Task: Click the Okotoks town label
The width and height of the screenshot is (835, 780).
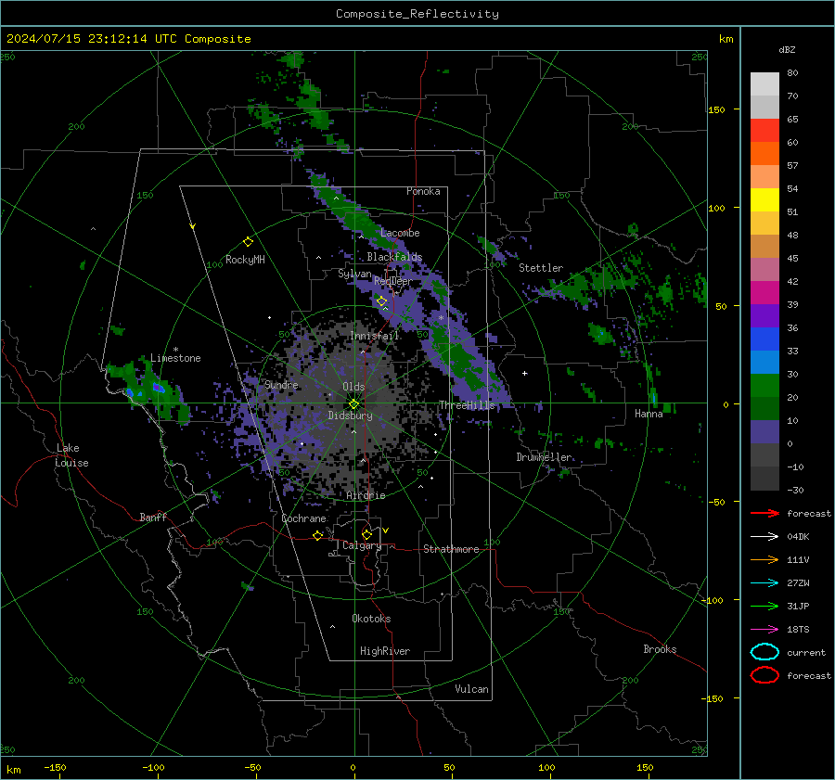Action: coord(371,619)
